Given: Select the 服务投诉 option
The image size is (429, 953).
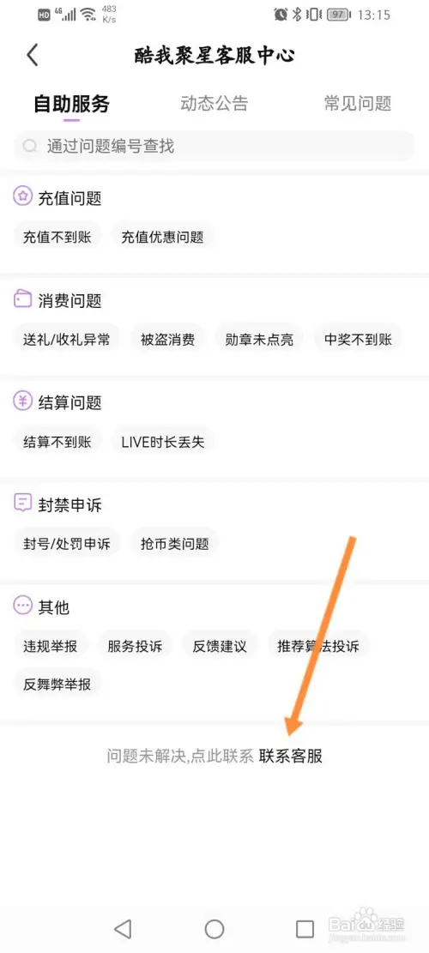Looking at the screenshot, I should pyautogui.click(x=135, y=646).
